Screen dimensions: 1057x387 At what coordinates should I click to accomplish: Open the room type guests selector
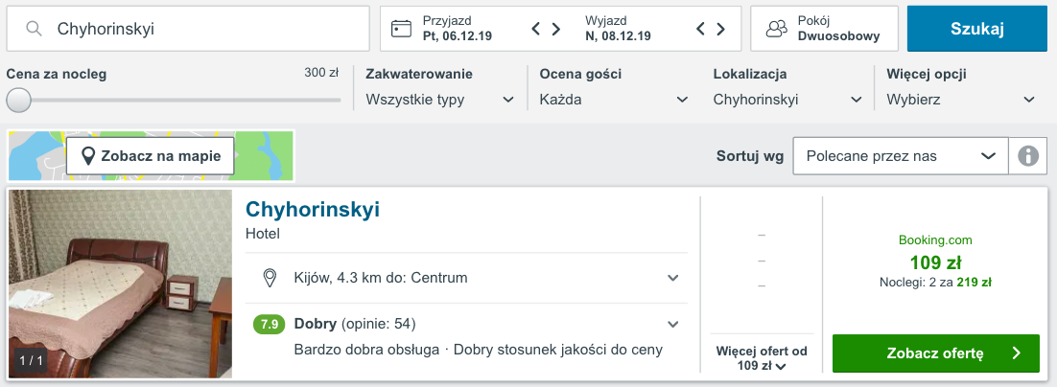(x=824, y=29)
